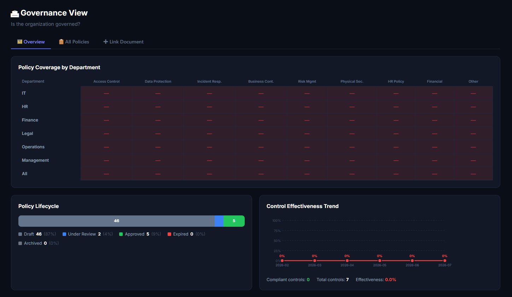Click the red Expired legend square
This screenshot has width=512, height=297.
click(x=169, y=234)
